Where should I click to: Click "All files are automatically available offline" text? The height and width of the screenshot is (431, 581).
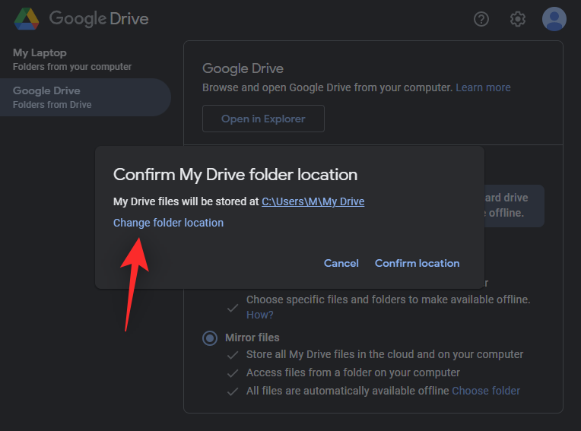tap(348, 391)
